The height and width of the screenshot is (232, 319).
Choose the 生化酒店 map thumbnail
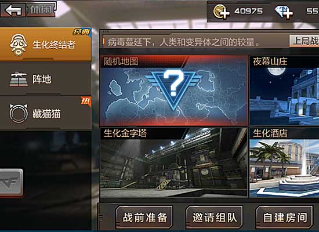click(284, 162)
